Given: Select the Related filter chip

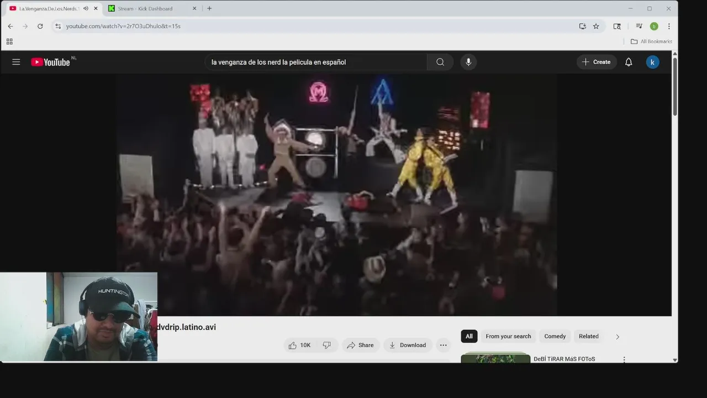Looking at the screenshot, I should tap(589, 336).
